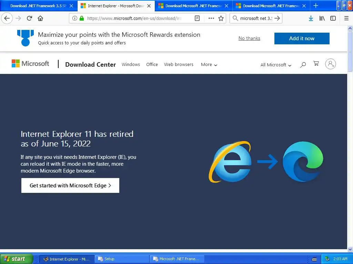Viewport: 353px width, 264px height.
Task: Open the downloads panel arrow
Action: coord(311,18)
